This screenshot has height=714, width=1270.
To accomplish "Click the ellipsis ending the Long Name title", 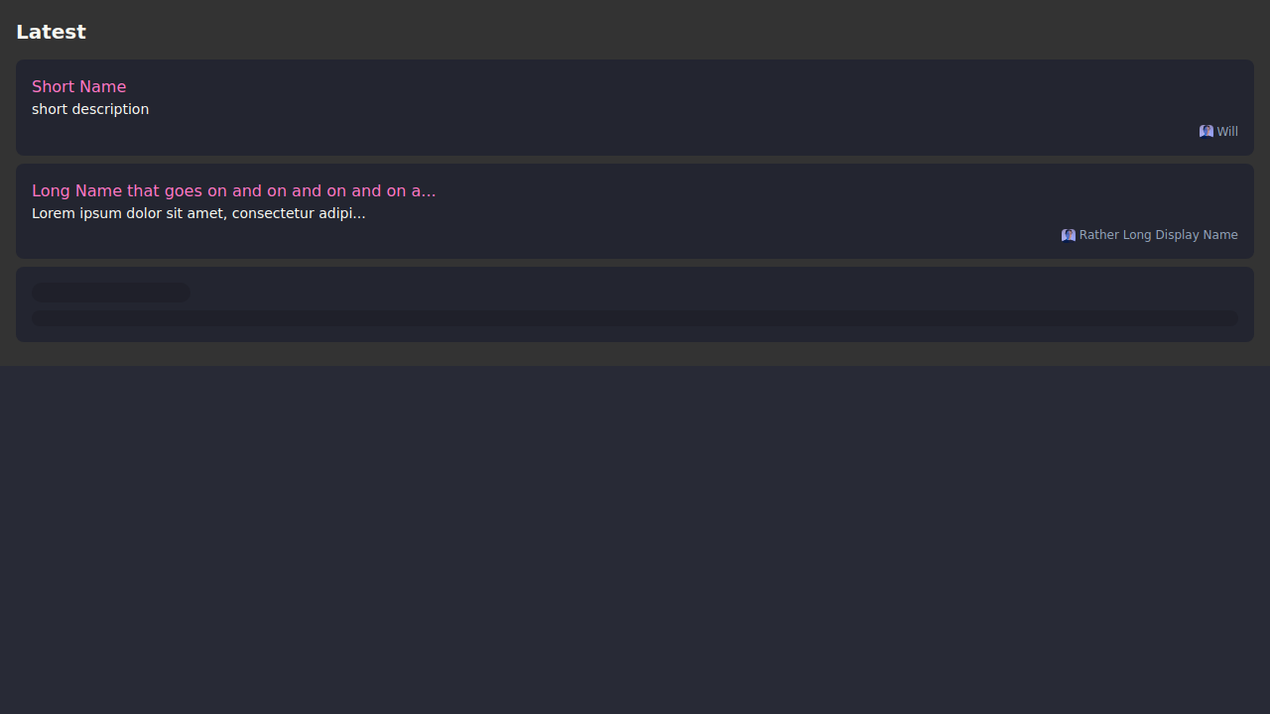I will pyautogui.click(x=431, y=191).
